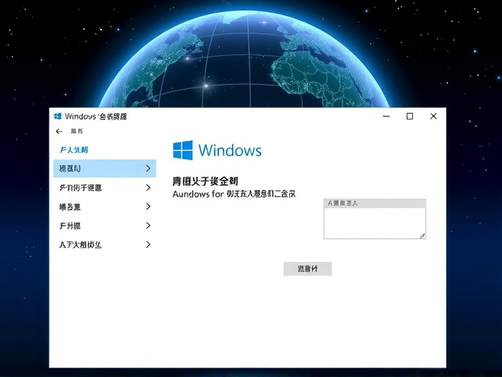Click the gray submit button below the text box
The height and width of the screenshot is (377, 502).
(309, 269)
